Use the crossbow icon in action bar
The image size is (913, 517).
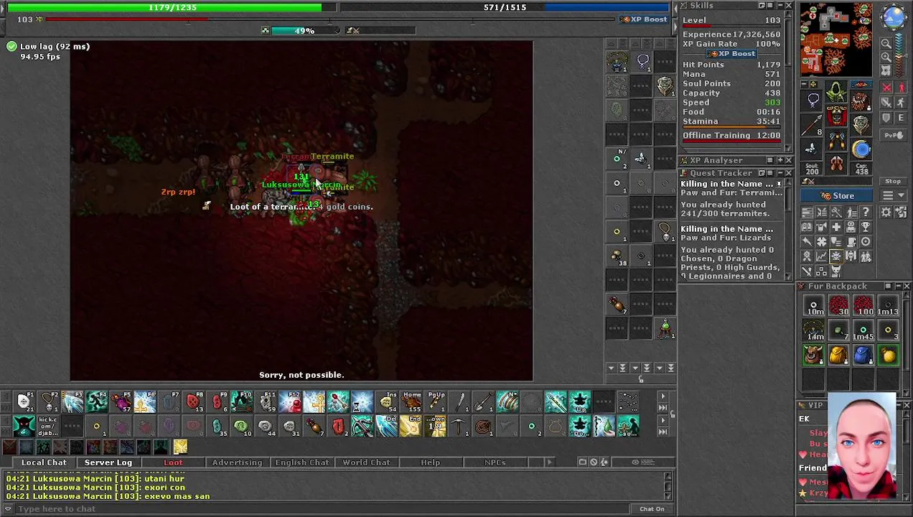[362, 426]
